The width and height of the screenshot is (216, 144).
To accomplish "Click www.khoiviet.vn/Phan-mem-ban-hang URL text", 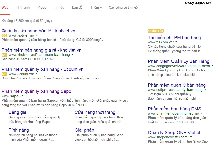I will click(x=39, y=55).
